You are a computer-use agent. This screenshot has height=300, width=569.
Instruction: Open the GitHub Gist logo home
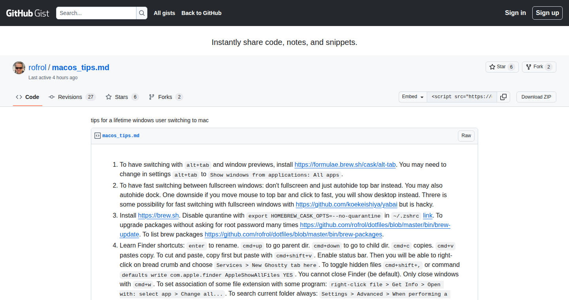(x=28, y=13)
